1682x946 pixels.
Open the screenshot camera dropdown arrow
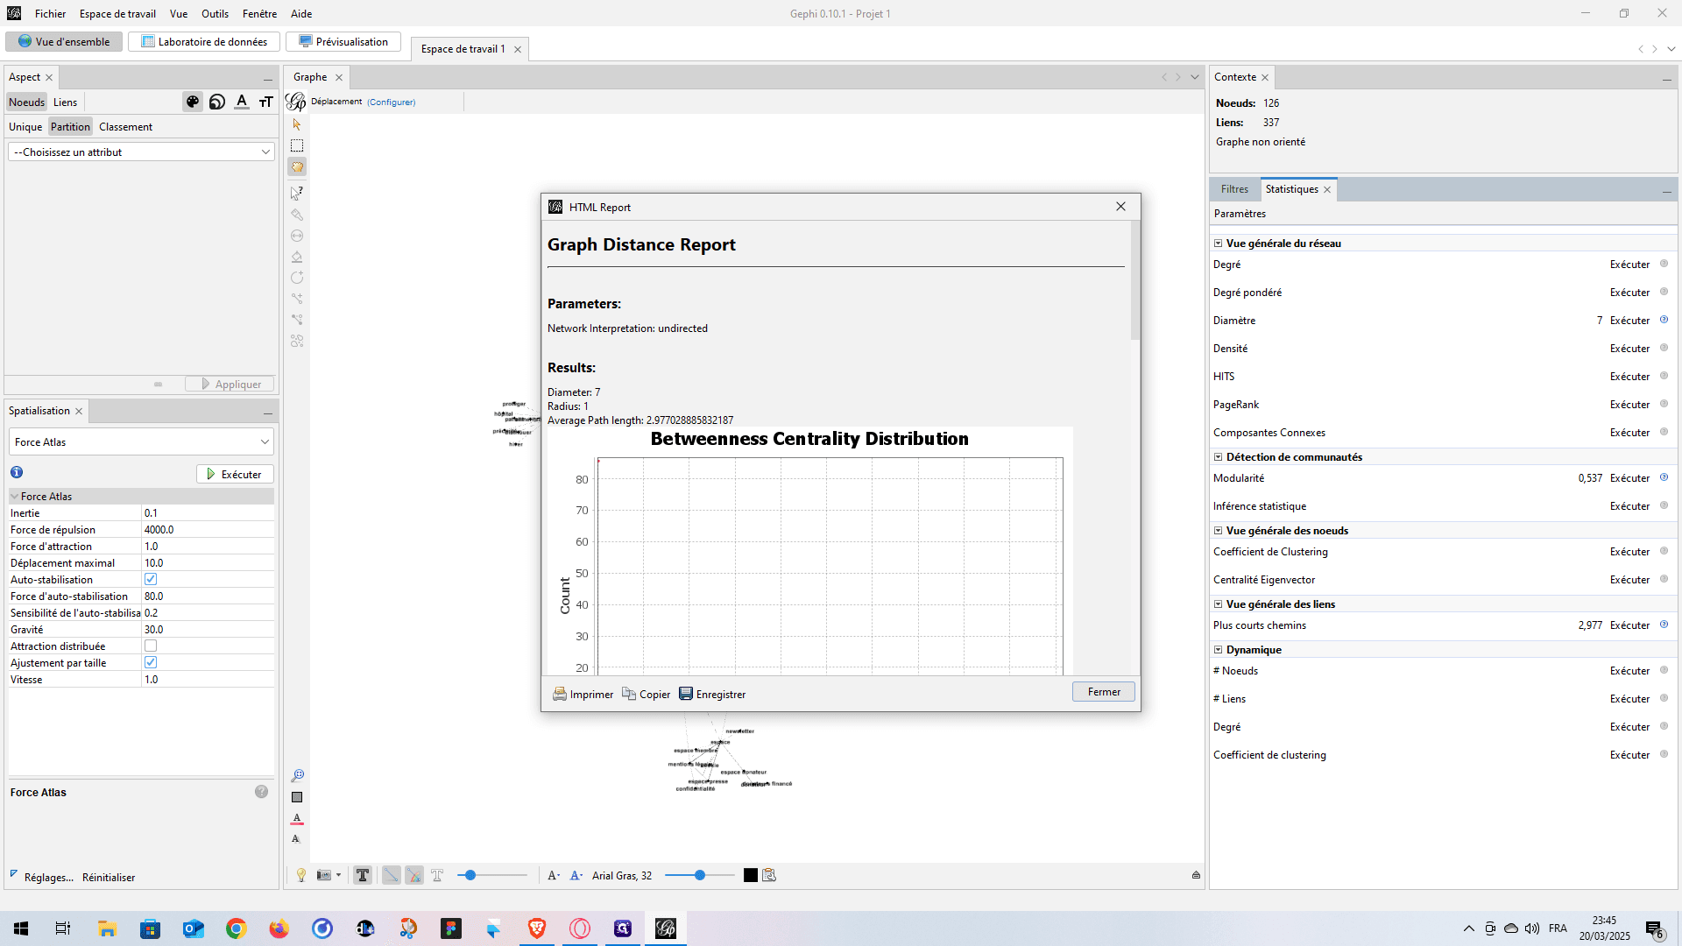point(338,875)
